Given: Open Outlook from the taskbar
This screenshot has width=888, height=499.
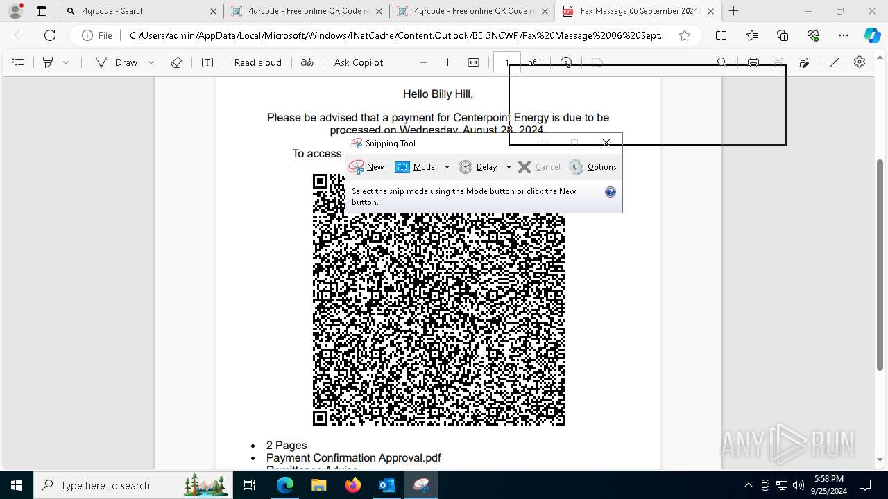Looking at the screenshot, I should pyautogui.click(x=386, y=485).
